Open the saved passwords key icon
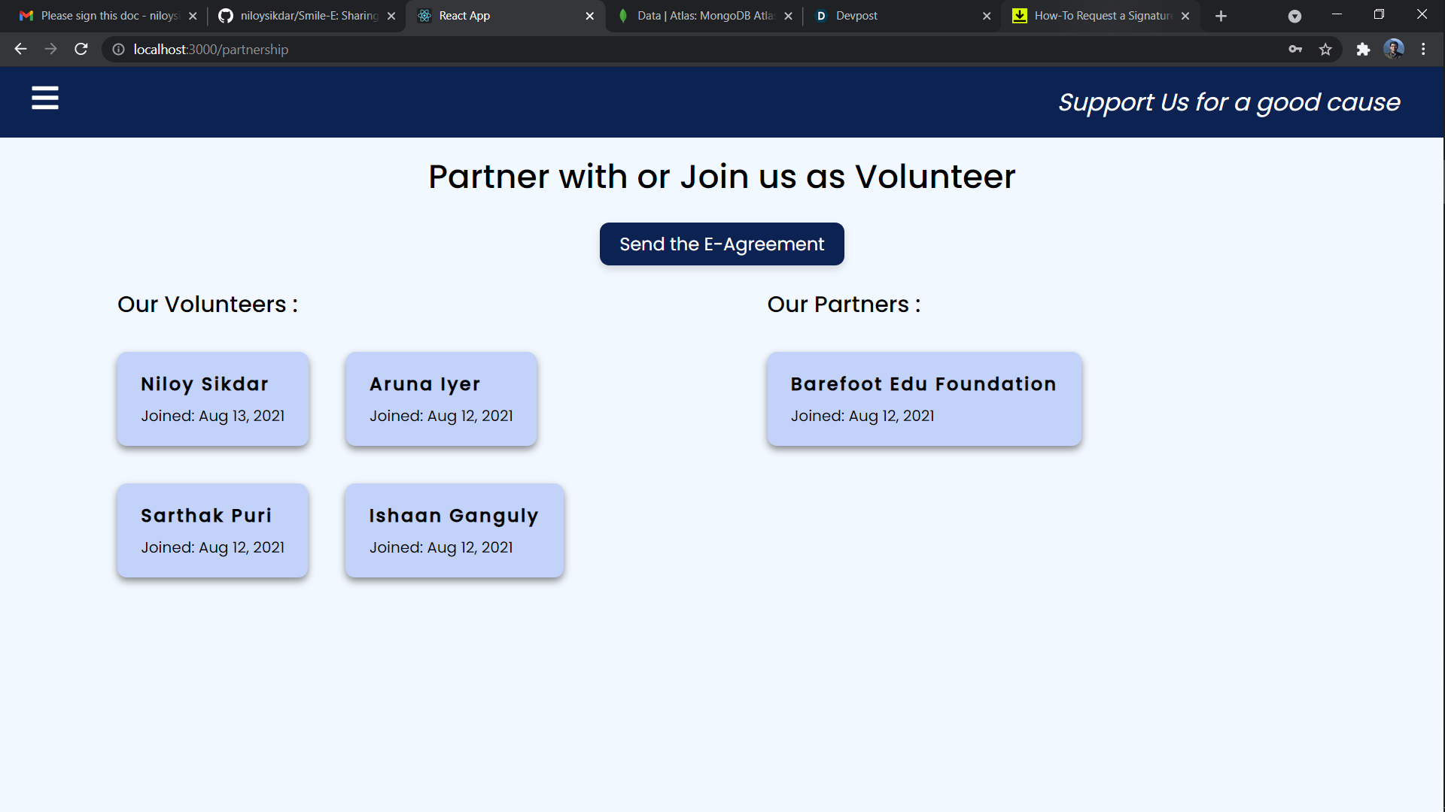The width and height of the screenshot is (1445, 812). tap(1295, 50)
